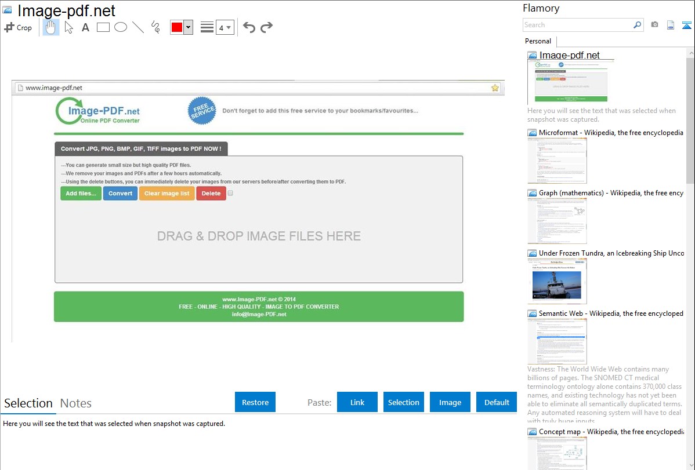
Task: Choose the text annotation tool
Action: (85, 27)
